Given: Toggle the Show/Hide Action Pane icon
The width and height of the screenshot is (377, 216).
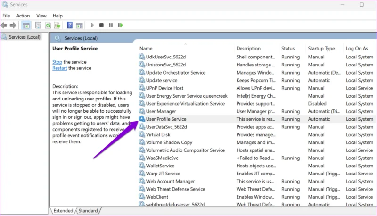Looking at the screenshot, I should [79, 25].
